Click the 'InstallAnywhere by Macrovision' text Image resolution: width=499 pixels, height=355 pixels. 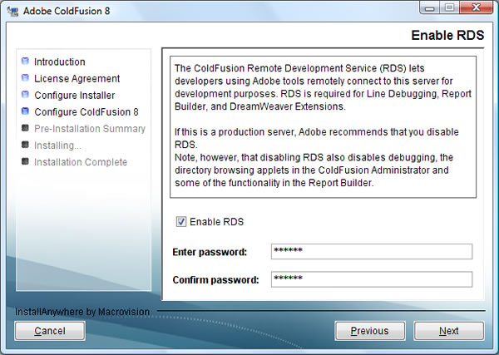[x=82, y=312]
